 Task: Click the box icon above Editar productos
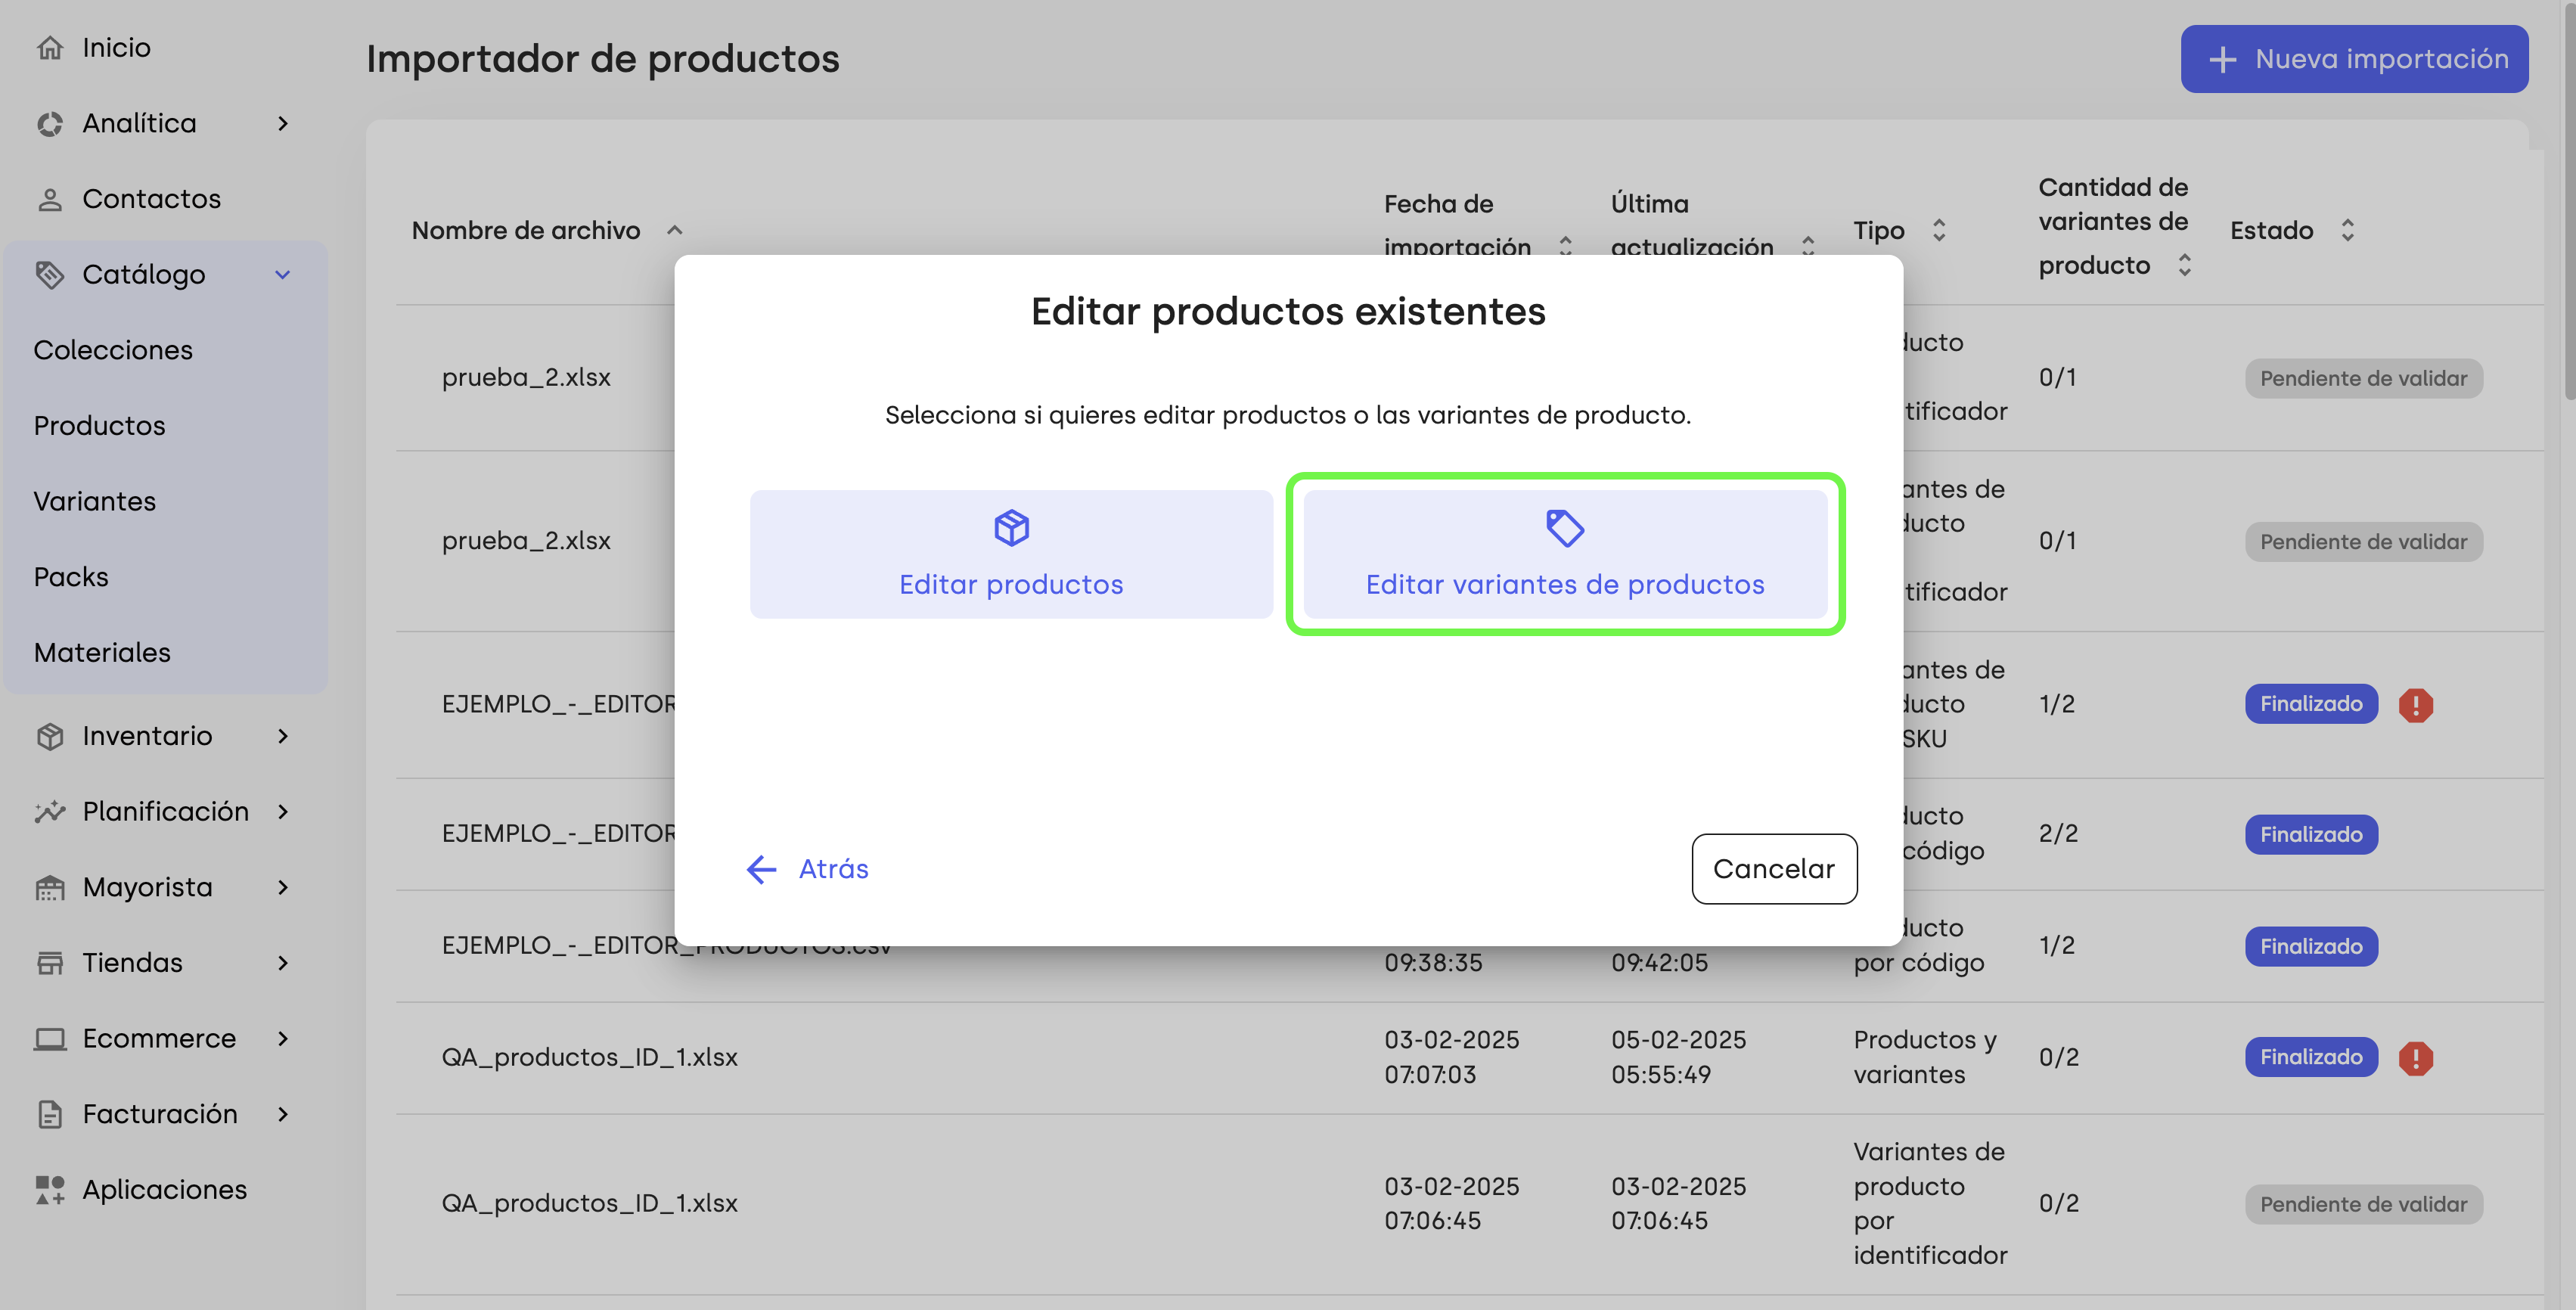[x=1011, y=527]
